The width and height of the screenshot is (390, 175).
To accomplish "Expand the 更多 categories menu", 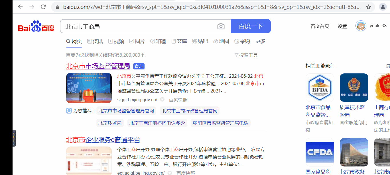I will tap(261, 41).
